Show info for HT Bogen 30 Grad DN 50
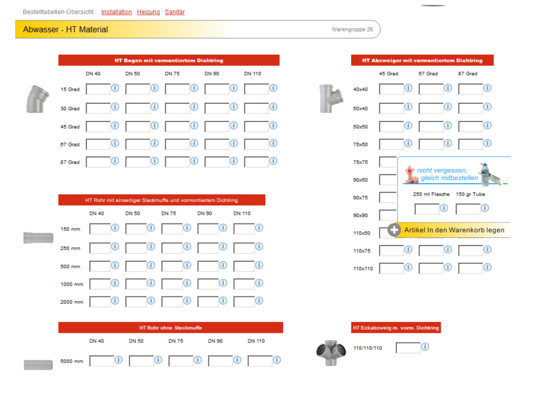536x396 pixels. tap(155, 107)
